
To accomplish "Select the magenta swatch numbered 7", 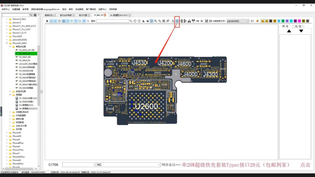I will tap(299, 21).
